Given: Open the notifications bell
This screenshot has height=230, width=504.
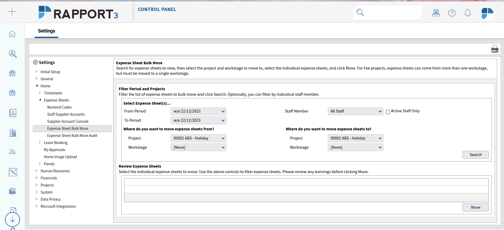Looking at the screenshot, I should 467,13.
